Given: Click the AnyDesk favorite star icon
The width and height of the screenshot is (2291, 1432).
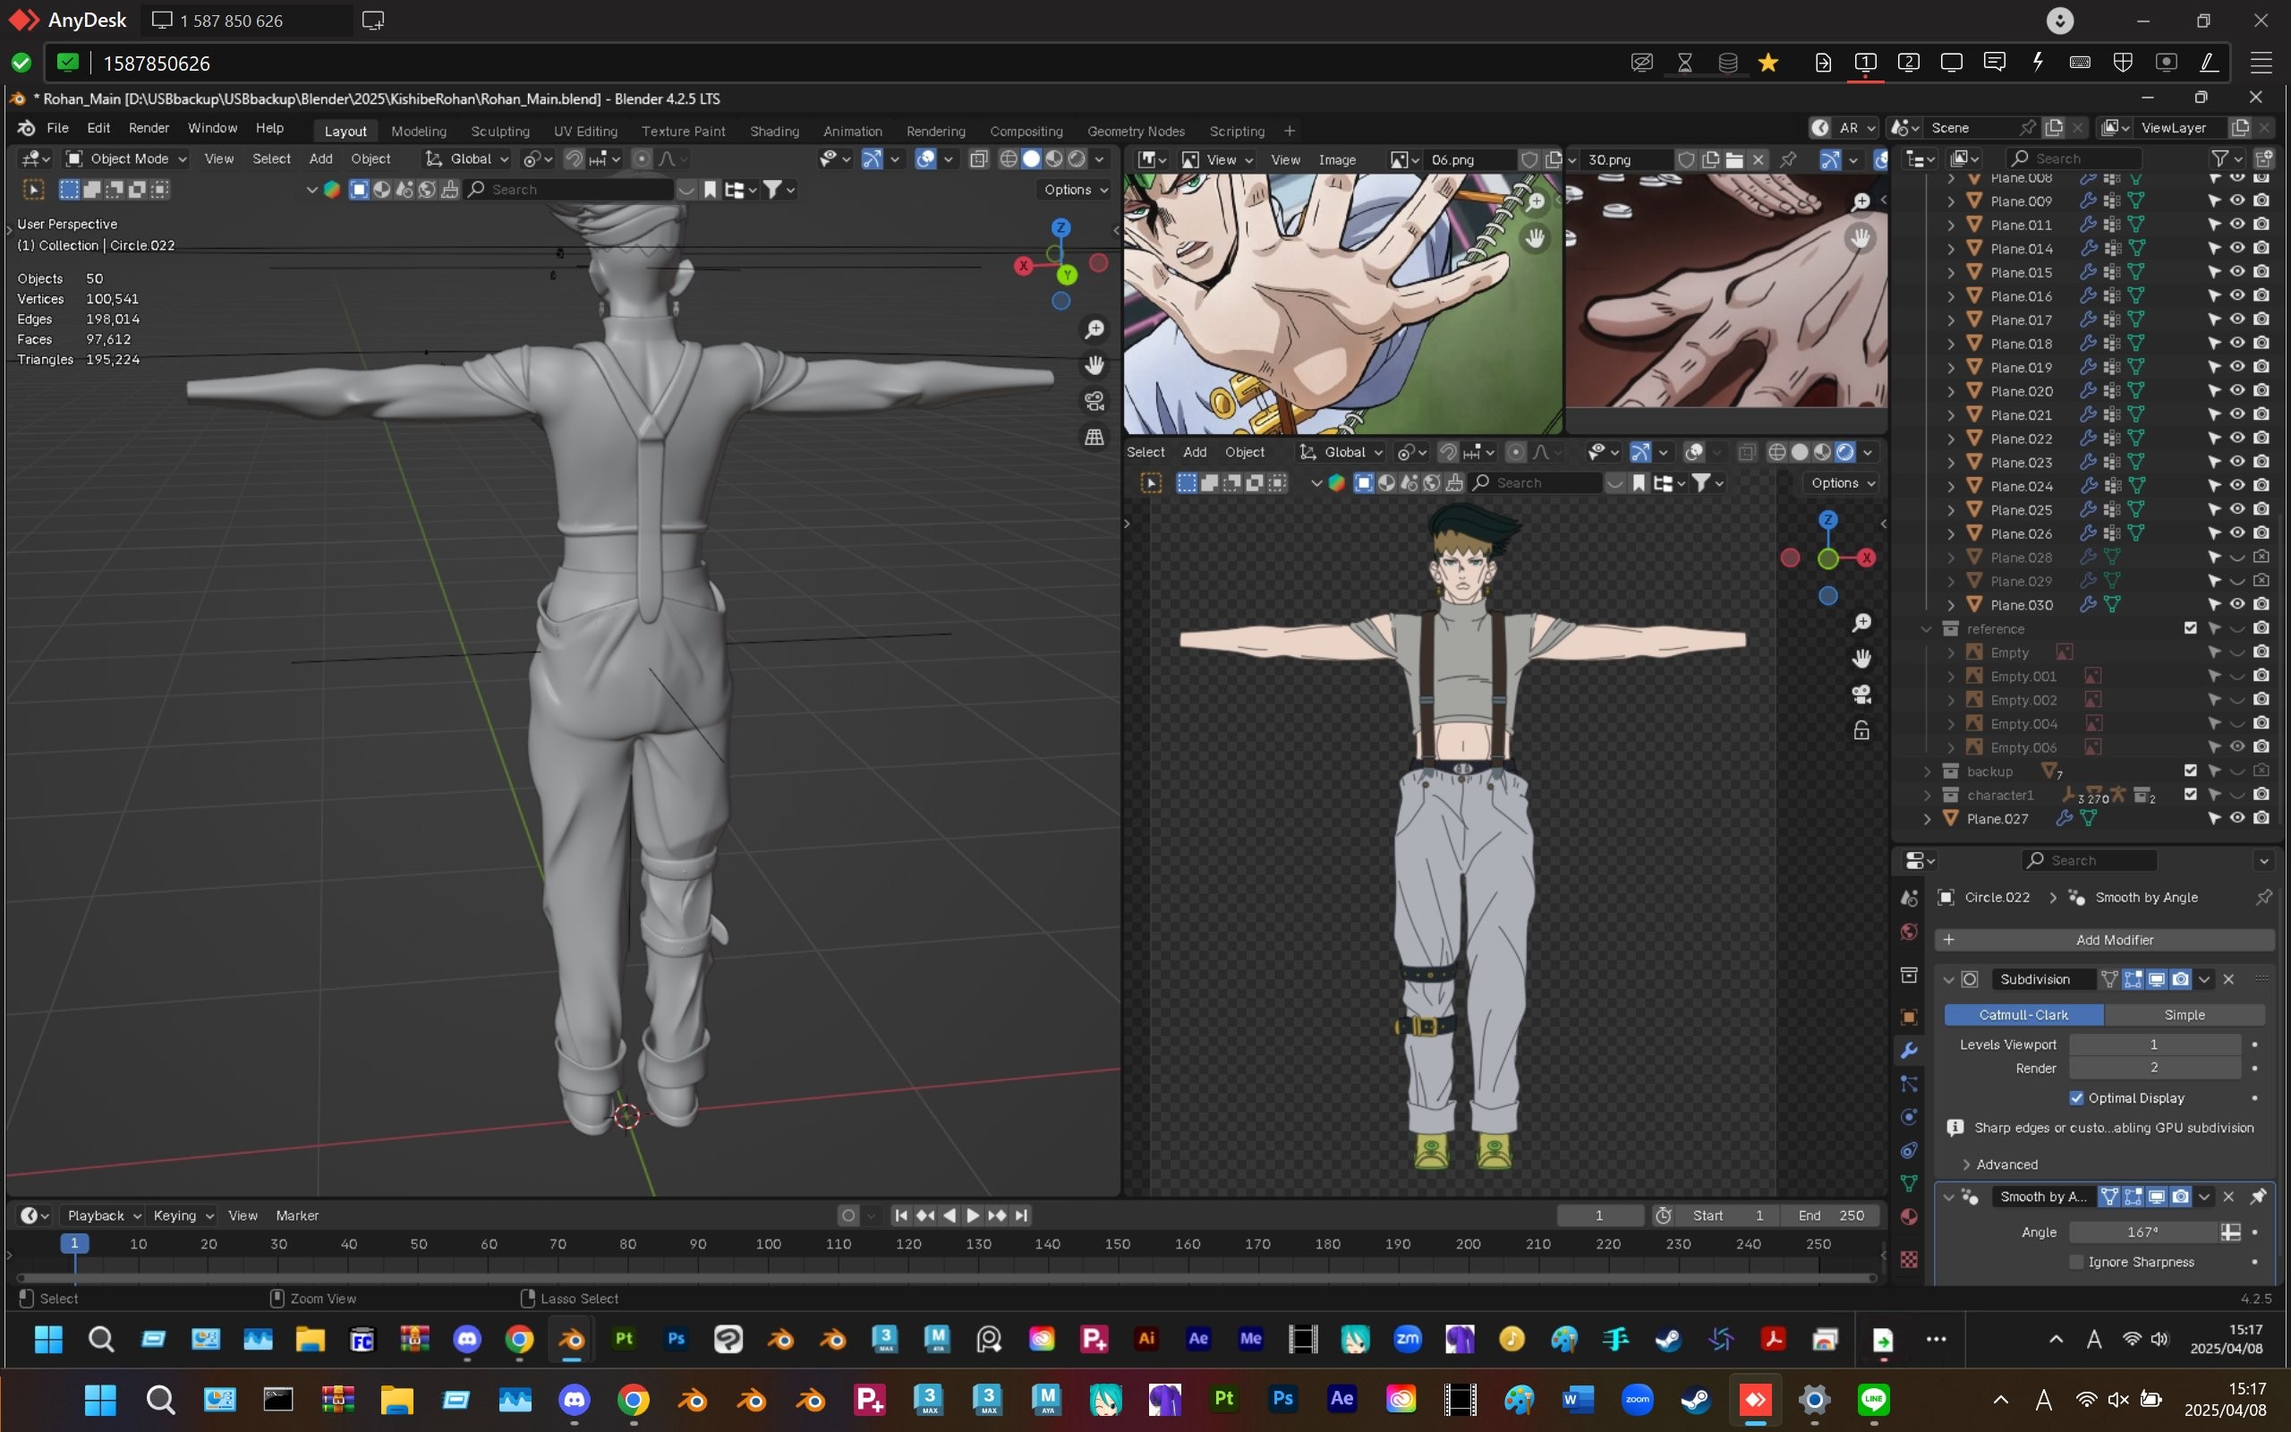Looking at the screenshot, I should coord(1767,63).
